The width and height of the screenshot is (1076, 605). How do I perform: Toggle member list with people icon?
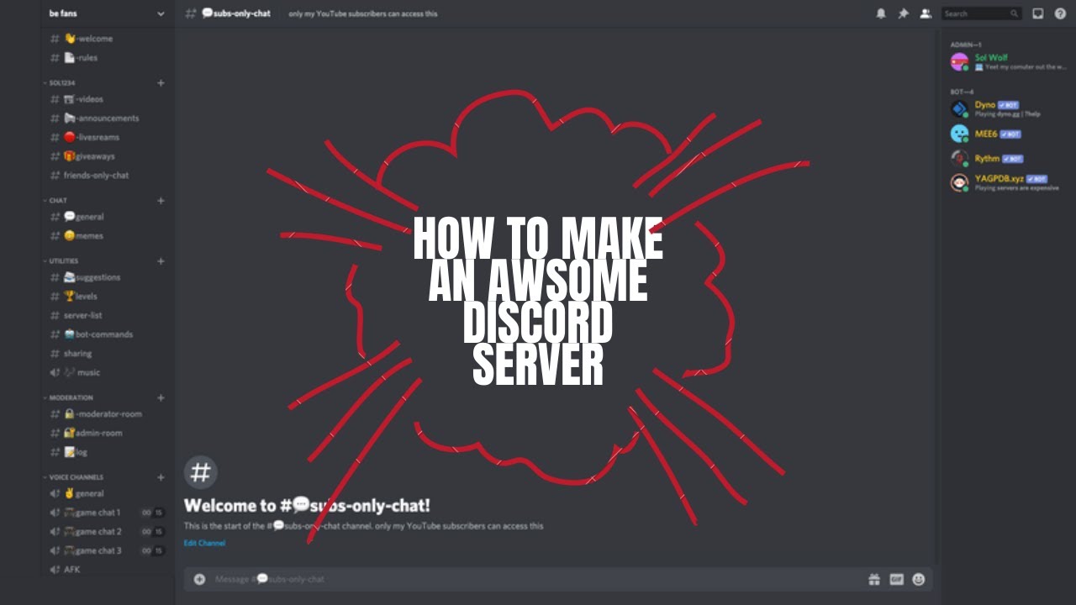[x=926, y=13]
